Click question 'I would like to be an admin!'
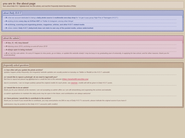The width and height of the screenshot is (185, 138). click(x=16, y=88)
